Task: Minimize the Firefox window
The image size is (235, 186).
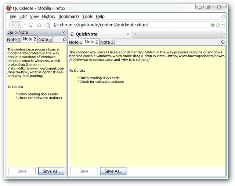Action: tap(199, 7)
